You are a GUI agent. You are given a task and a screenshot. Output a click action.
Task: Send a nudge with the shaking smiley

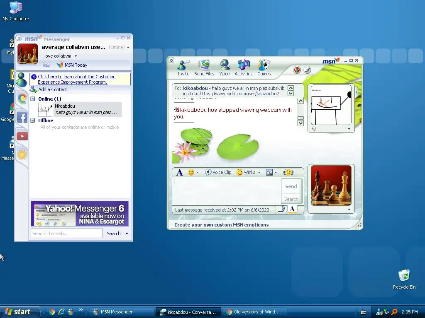(288, 172)
